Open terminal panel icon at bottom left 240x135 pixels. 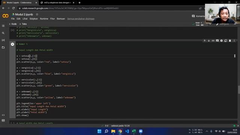[3, 120]
